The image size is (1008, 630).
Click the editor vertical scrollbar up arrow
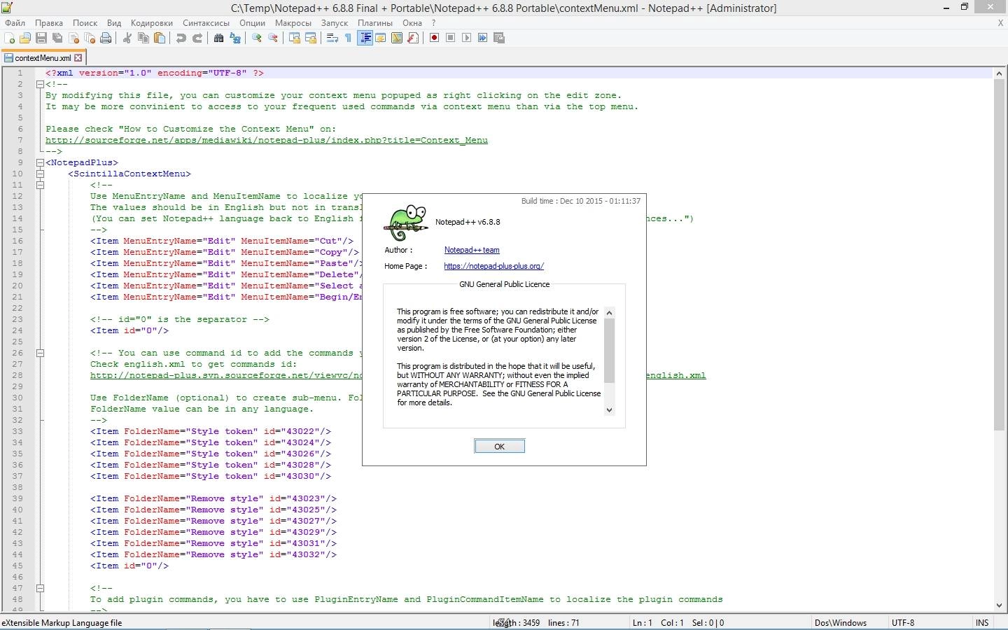click(x=999, y=73)
